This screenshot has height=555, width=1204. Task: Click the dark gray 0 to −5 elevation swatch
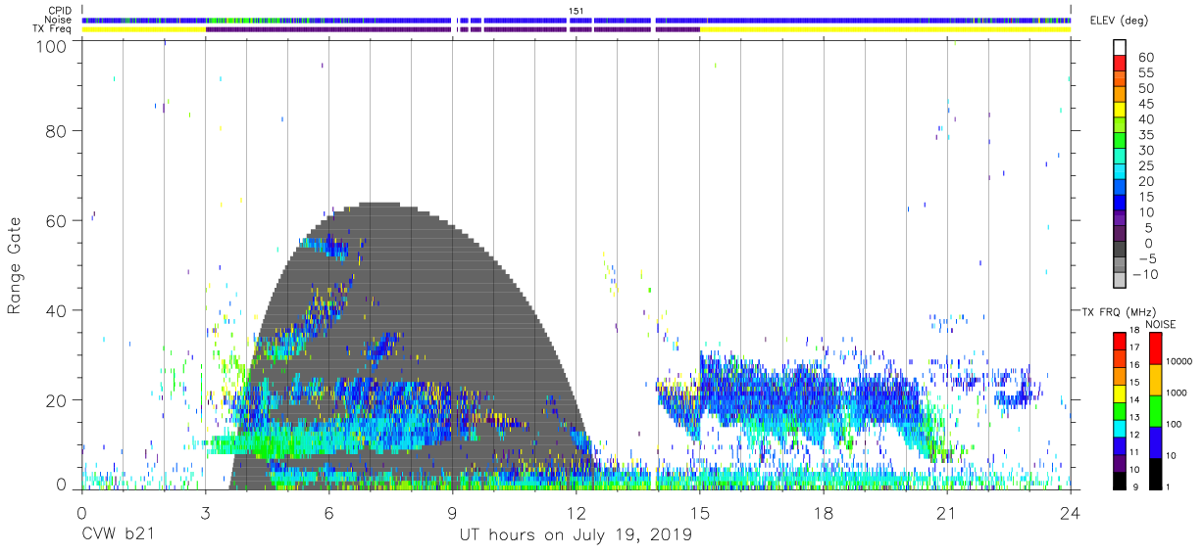click(x=1120, y=250)
